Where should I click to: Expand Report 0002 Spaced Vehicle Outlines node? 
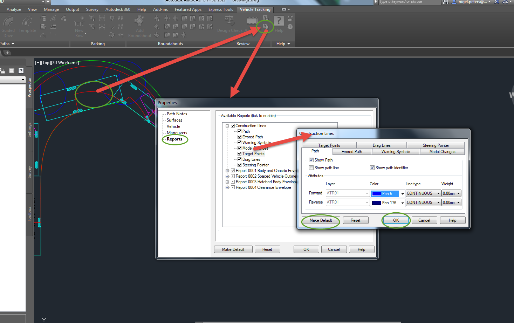tap(227, 176)
